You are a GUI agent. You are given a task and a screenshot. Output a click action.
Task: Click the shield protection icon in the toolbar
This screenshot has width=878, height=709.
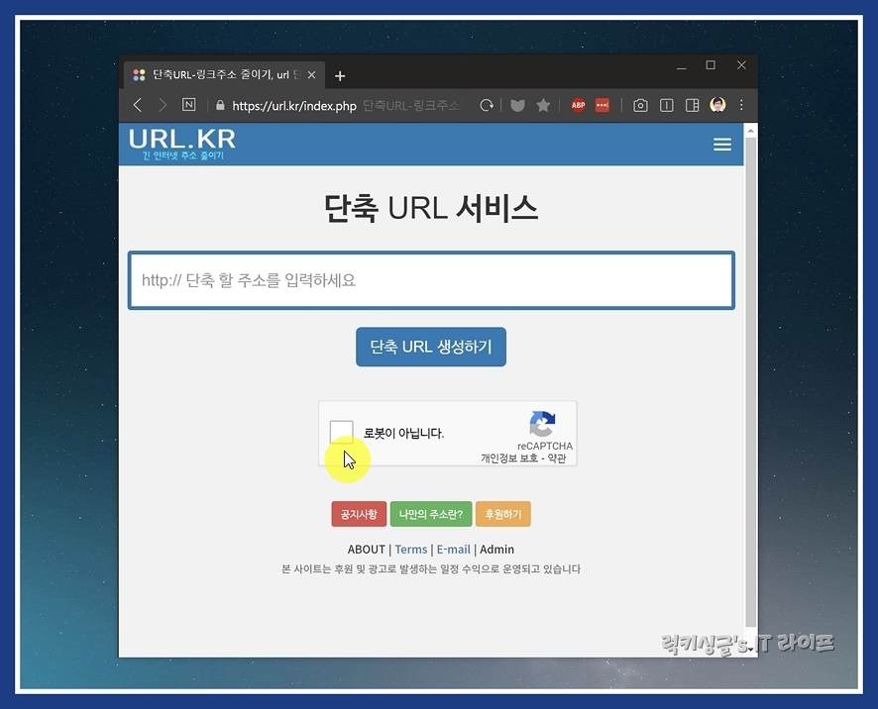[517, 105]
